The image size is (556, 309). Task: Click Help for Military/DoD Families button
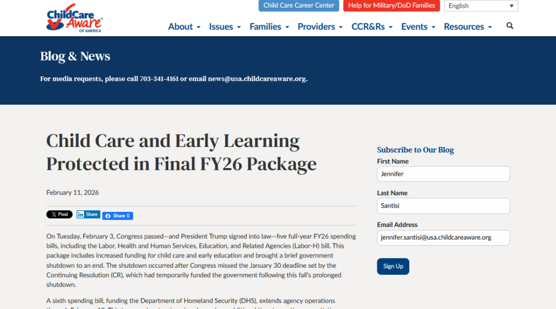(x=391, y=6)
